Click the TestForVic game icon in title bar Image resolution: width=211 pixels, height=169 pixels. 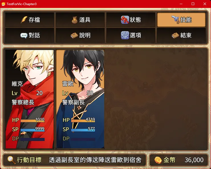[x=3, y=4]
